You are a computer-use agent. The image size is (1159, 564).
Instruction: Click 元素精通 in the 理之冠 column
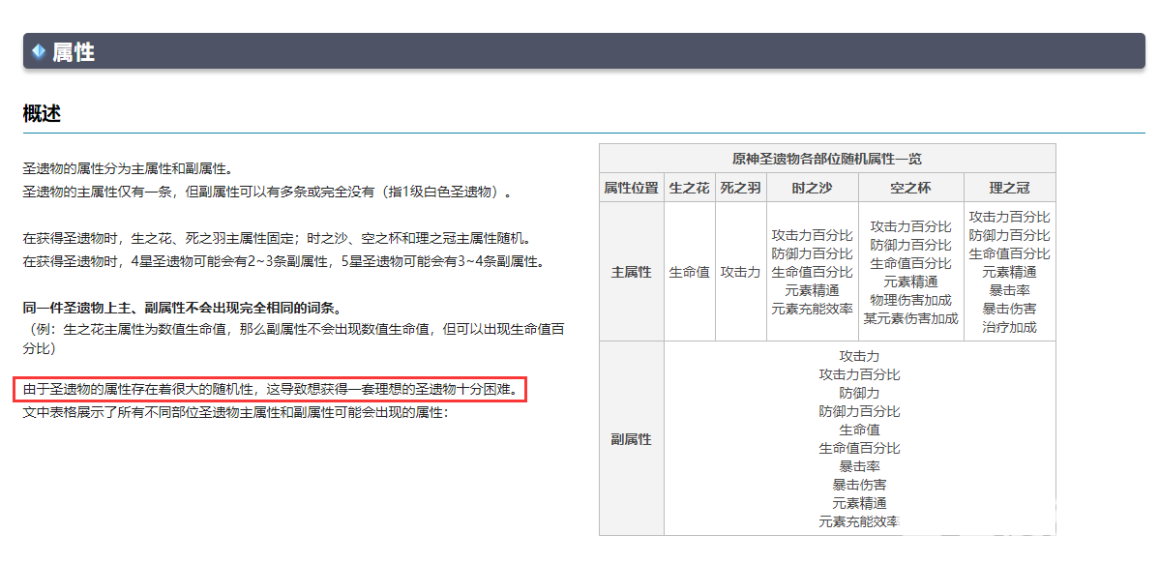[x=1009, y=272]
